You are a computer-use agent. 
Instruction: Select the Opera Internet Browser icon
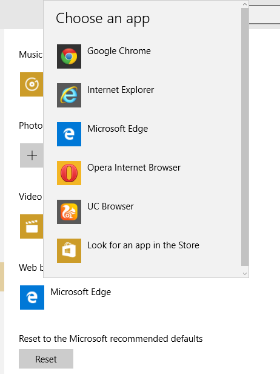pos(69,173)
